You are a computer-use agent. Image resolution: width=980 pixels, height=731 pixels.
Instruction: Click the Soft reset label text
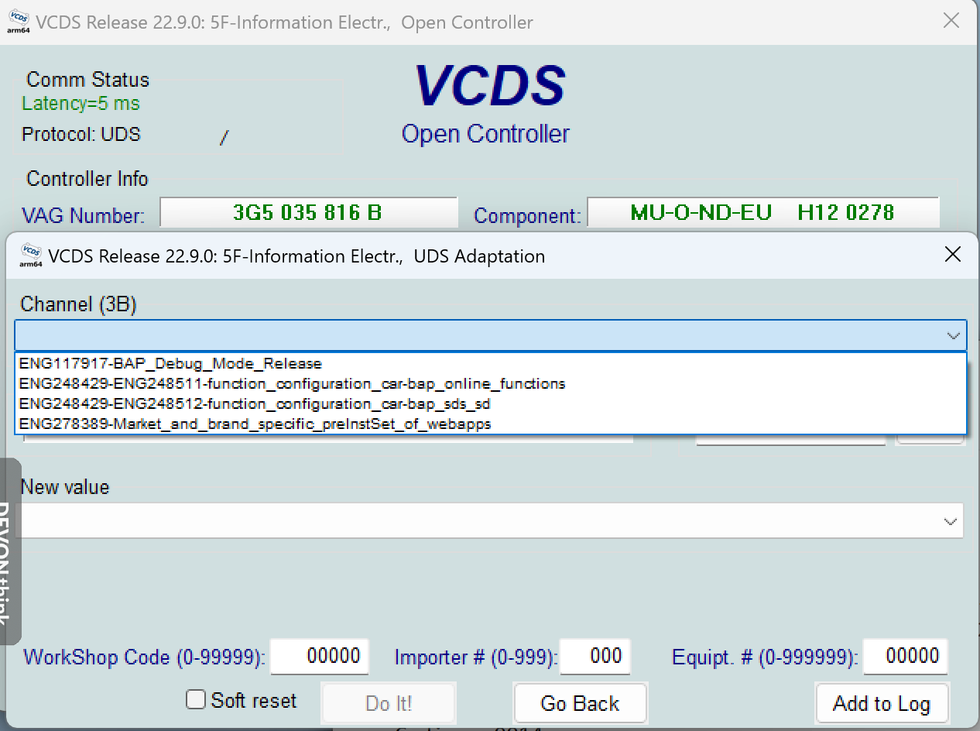(253, 701)
